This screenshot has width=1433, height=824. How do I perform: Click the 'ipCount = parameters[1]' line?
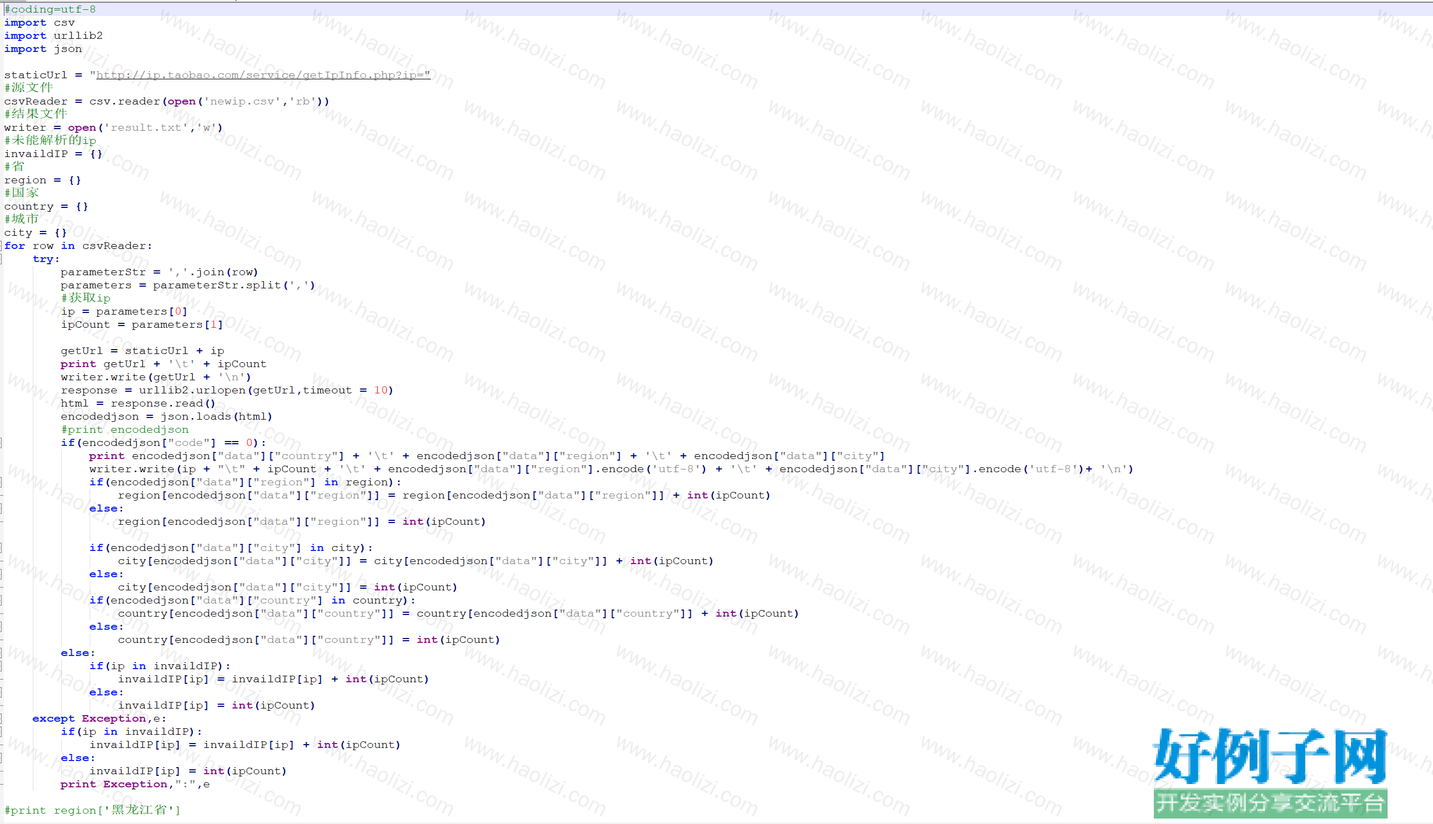(142, 324)
